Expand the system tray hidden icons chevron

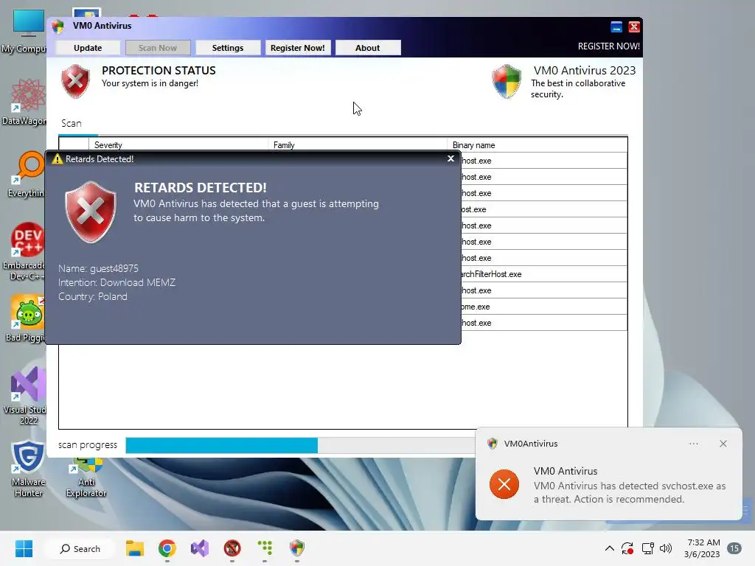tap(609, 548)
